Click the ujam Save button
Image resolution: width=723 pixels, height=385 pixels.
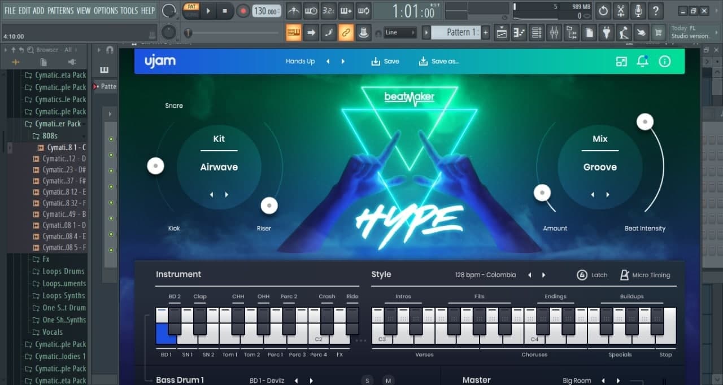point(385,62)
